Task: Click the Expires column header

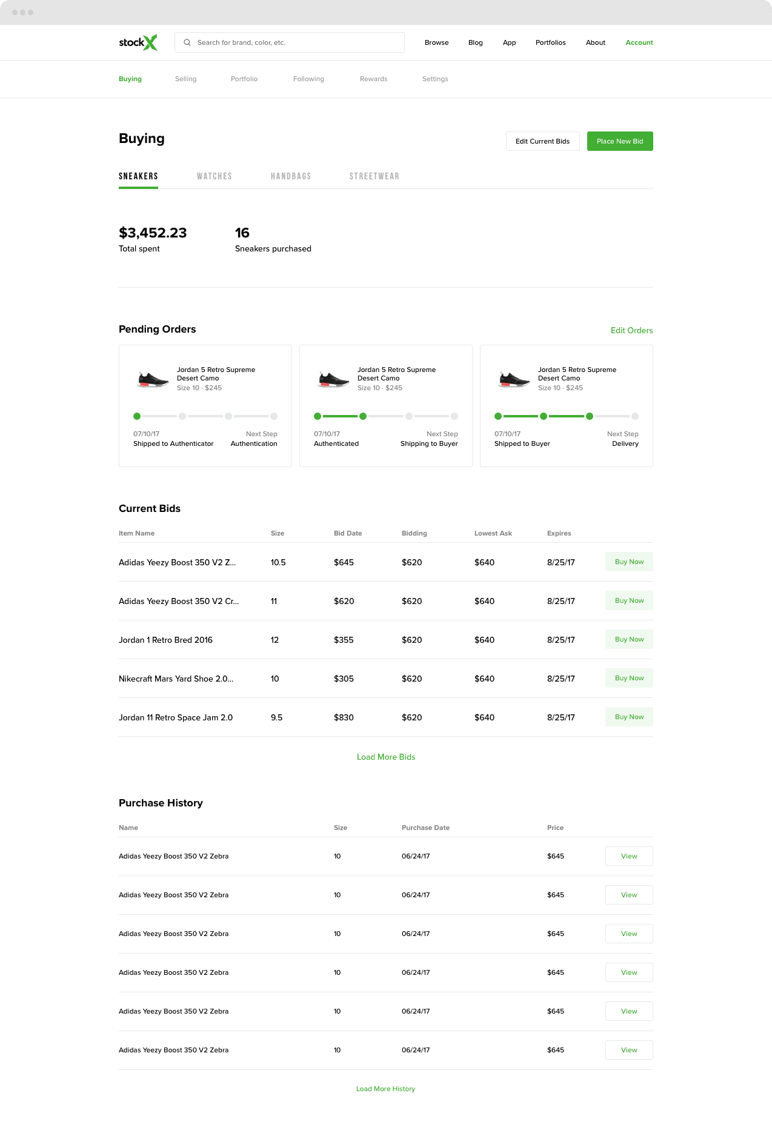Action: click(559, 533)
